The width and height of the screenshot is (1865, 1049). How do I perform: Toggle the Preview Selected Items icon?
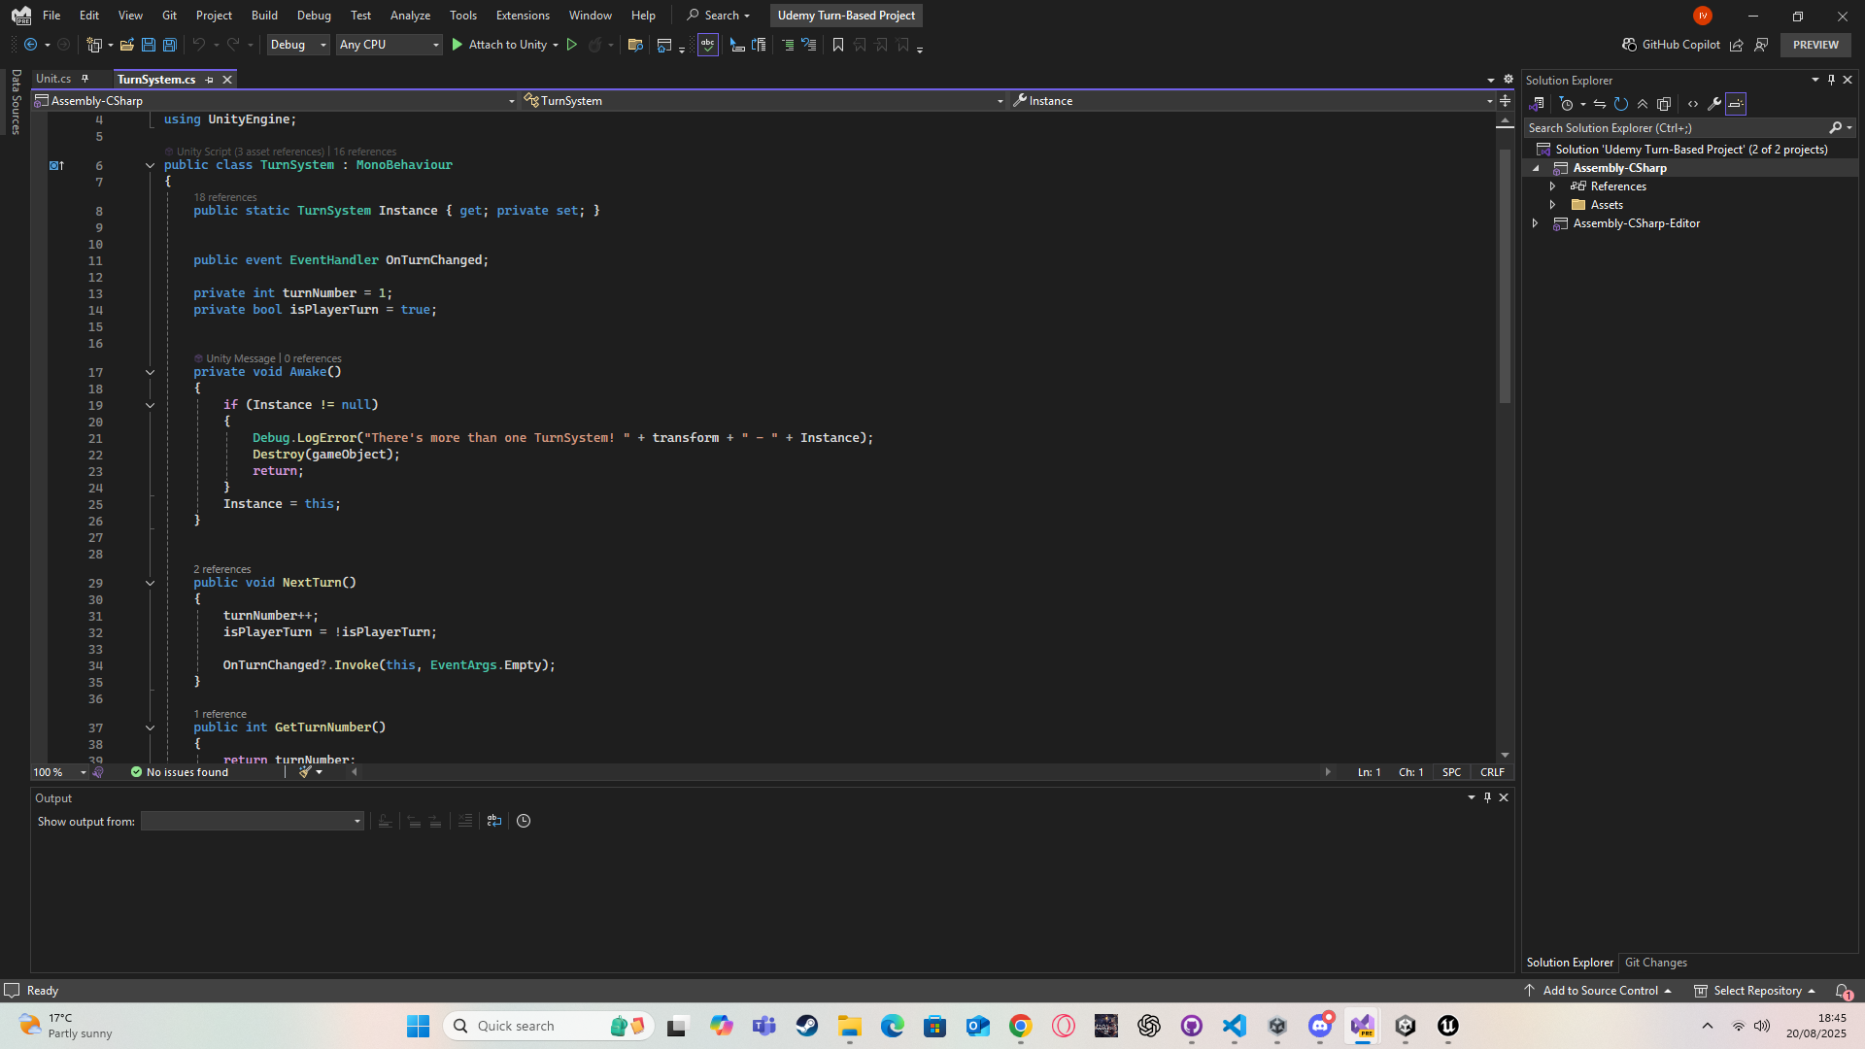coord(1736,104)
